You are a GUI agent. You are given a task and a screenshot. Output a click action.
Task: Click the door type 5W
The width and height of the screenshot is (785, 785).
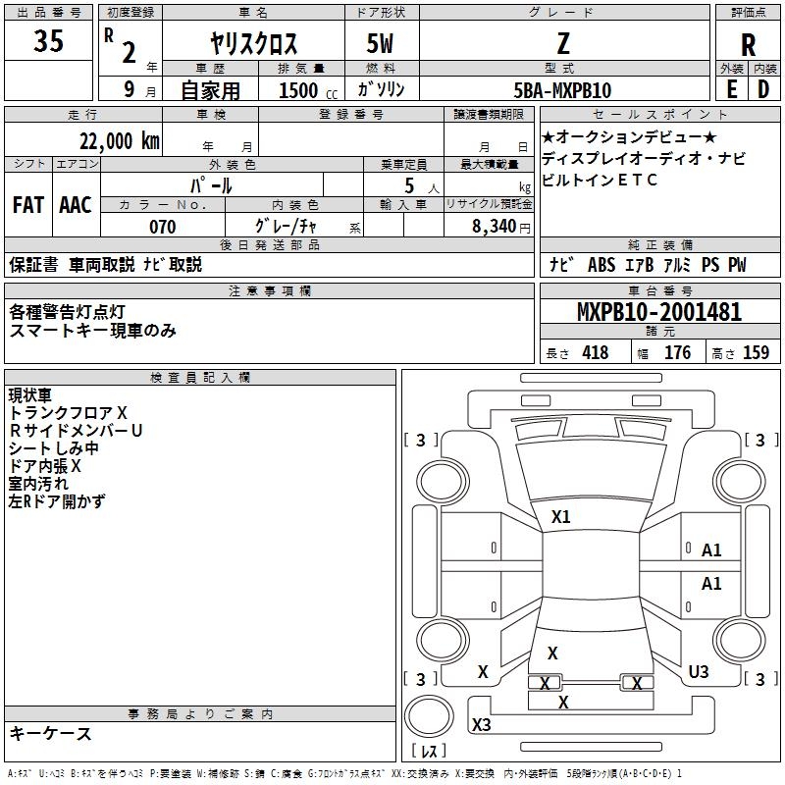pyautogui.click(x=380, y=43)
